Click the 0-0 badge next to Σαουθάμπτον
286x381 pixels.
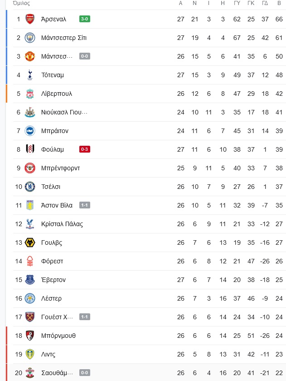(x=85, y=373)
